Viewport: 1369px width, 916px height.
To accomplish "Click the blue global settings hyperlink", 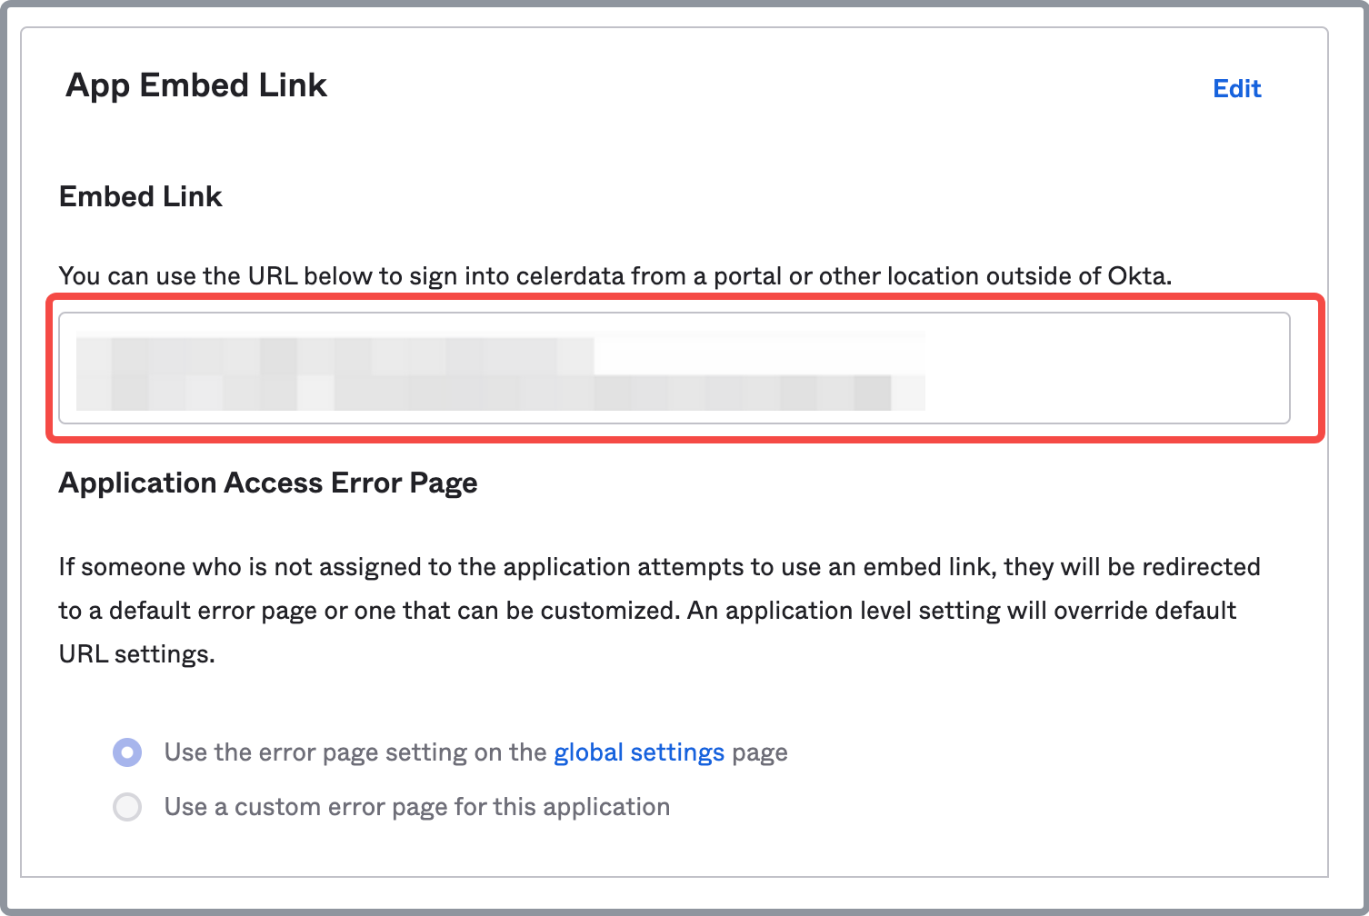I will click(639, 752).
